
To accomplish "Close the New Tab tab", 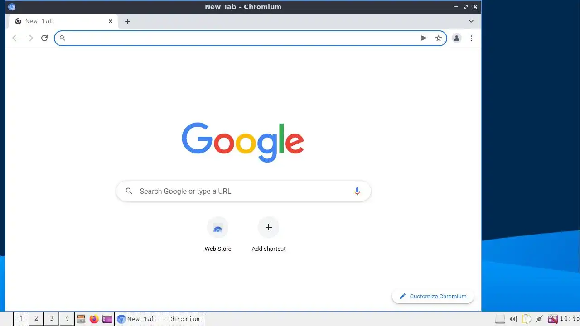I will 111,21.
